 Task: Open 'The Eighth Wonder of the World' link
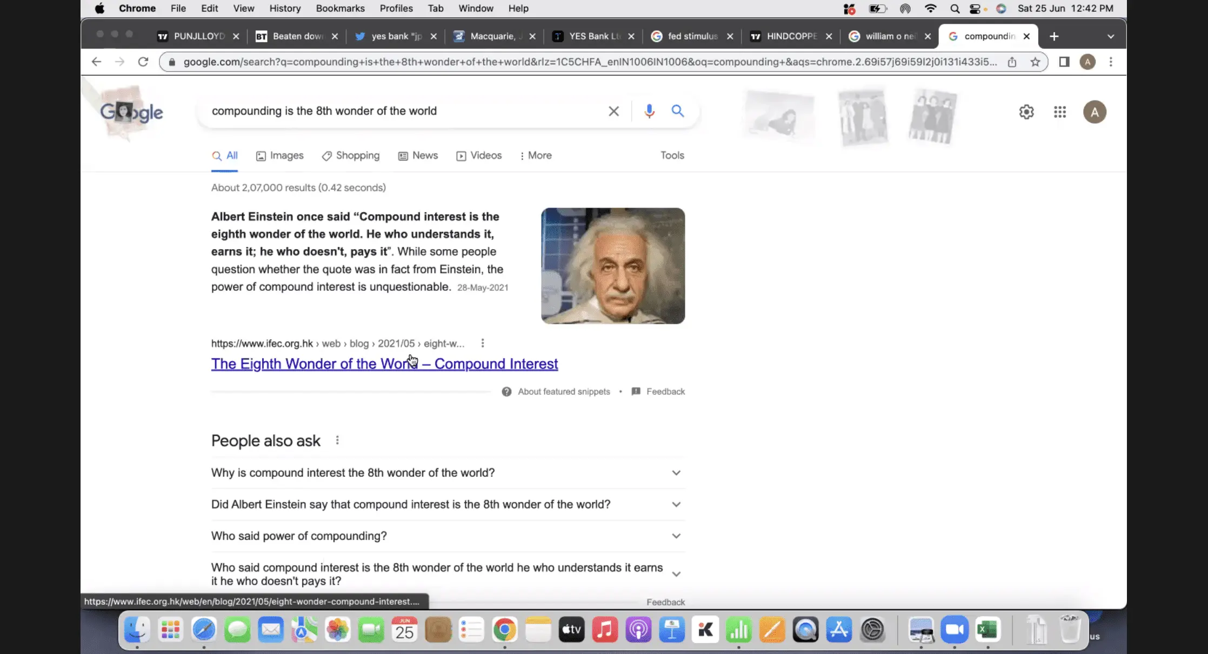pyautogui.click(x=384, y=364)
